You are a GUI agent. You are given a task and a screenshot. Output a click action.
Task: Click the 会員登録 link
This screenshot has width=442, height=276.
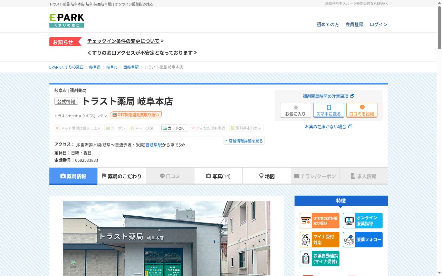(x=354, y=24)
